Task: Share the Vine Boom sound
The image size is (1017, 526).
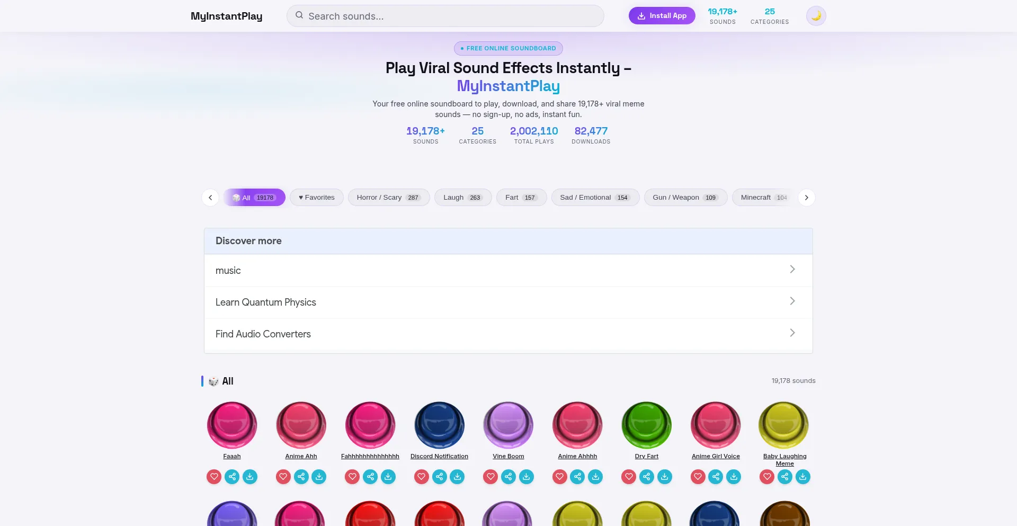Action: coord(508,477)
